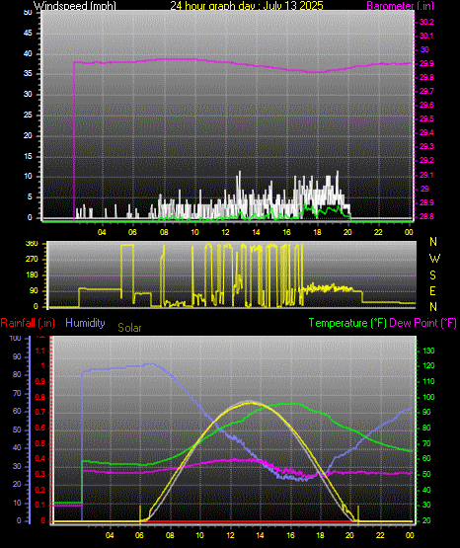Select the Humidity legend label

click(x=85, y=323)
